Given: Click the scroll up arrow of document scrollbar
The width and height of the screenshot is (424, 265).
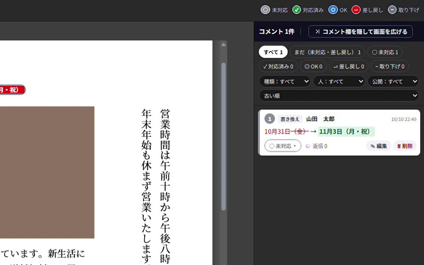Looking at the screenshot, I should click(x=223, y=45).
